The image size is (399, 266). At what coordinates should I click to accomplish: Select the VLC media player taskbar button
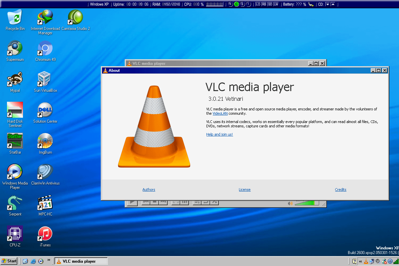pos(81,261)
